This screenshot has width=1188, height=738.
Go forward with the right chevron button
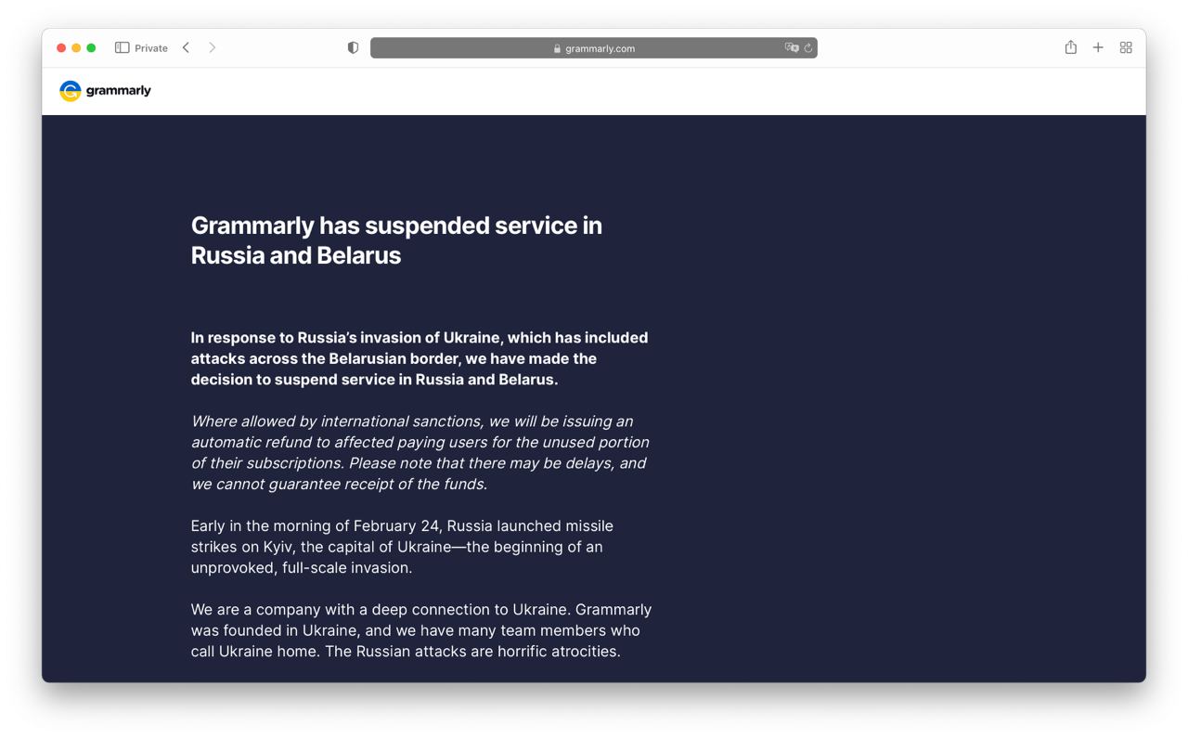[x=213, y=47]
